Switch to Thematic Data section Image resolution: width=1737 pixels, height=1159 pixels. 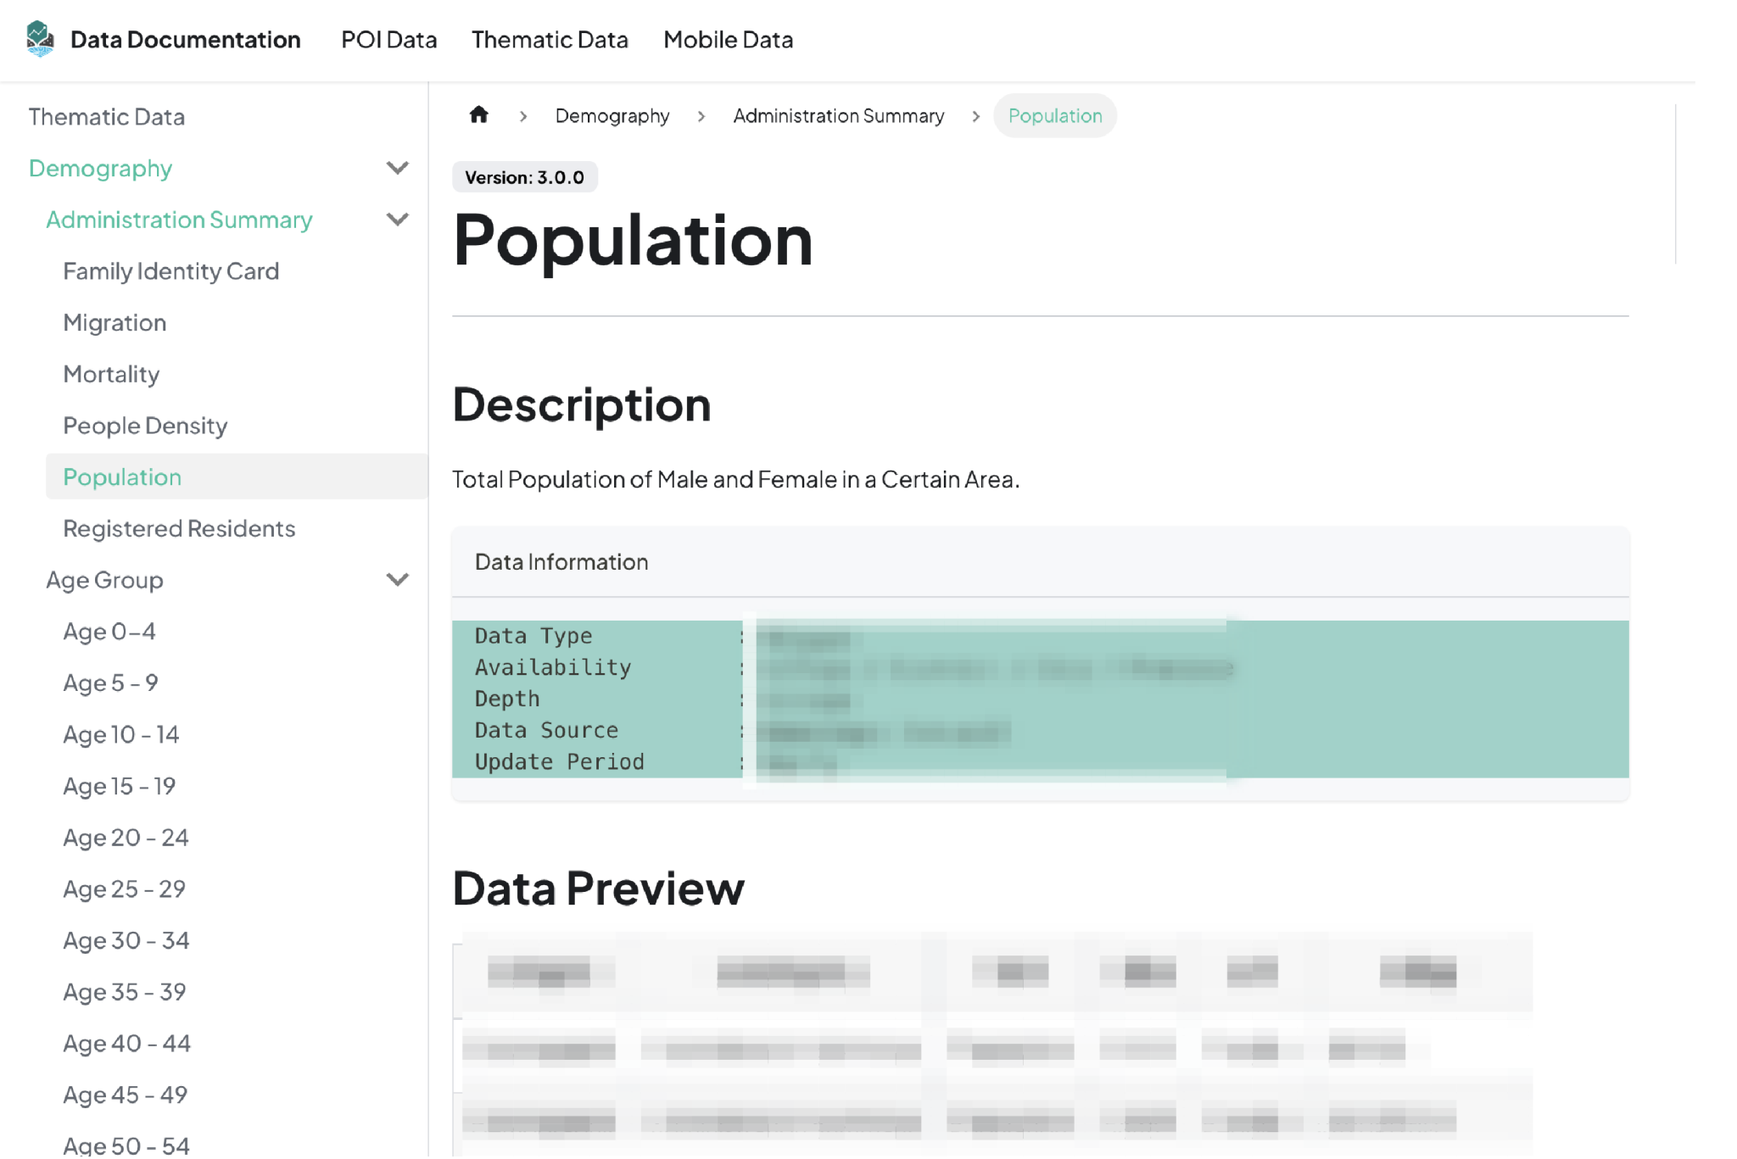click(x=550, y=40)
